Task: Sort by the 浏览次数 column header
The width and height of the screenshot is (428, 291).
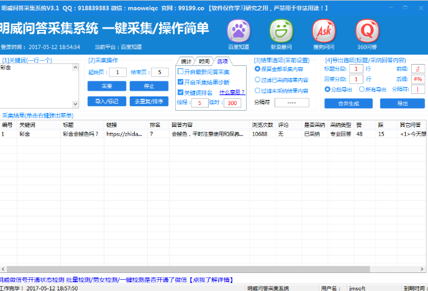Action: pos(262,125)
